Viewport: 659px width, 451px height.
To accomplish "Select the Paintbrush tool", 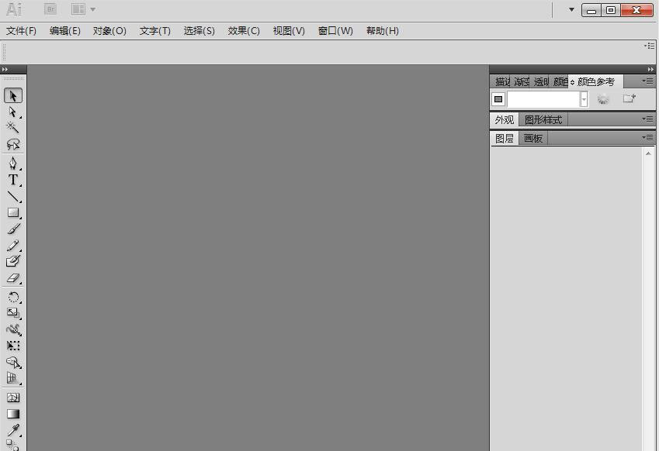I will (12, 229).
